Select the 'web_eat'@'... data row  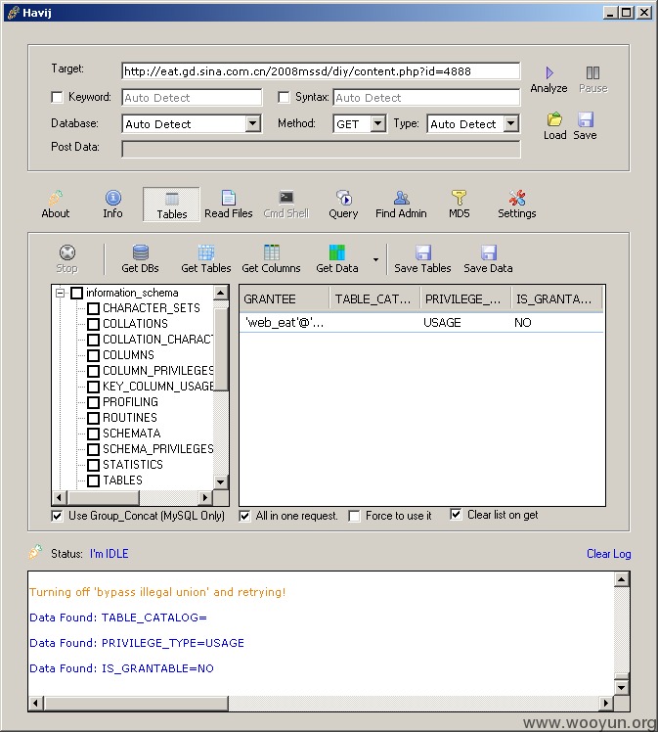tap(421, 323)
